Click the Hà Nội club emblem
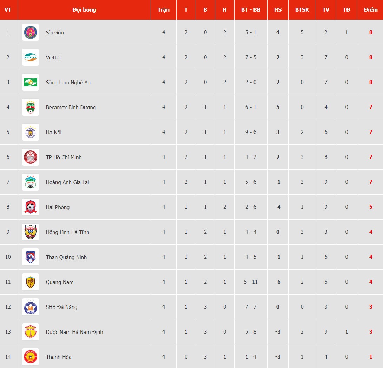Screen dimensions: 383x368 [x=31, y=132]
